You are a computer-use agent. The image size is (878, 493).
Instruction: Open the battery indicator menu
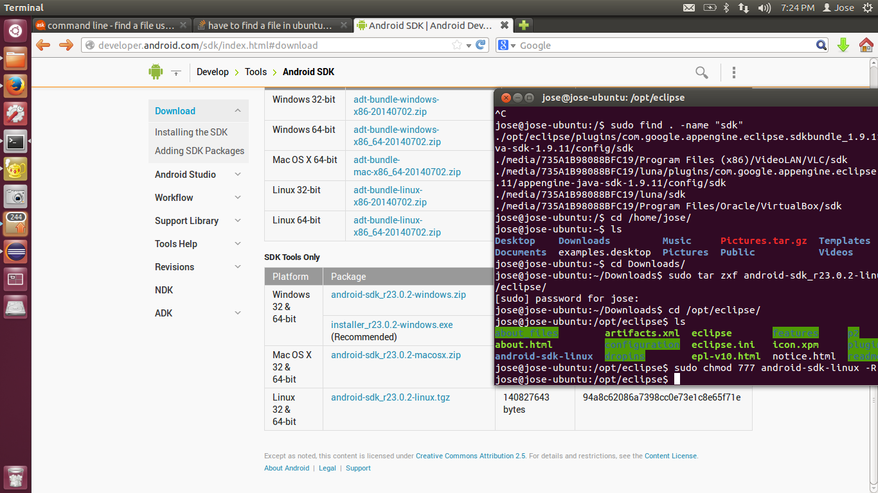tap(710, 8)
